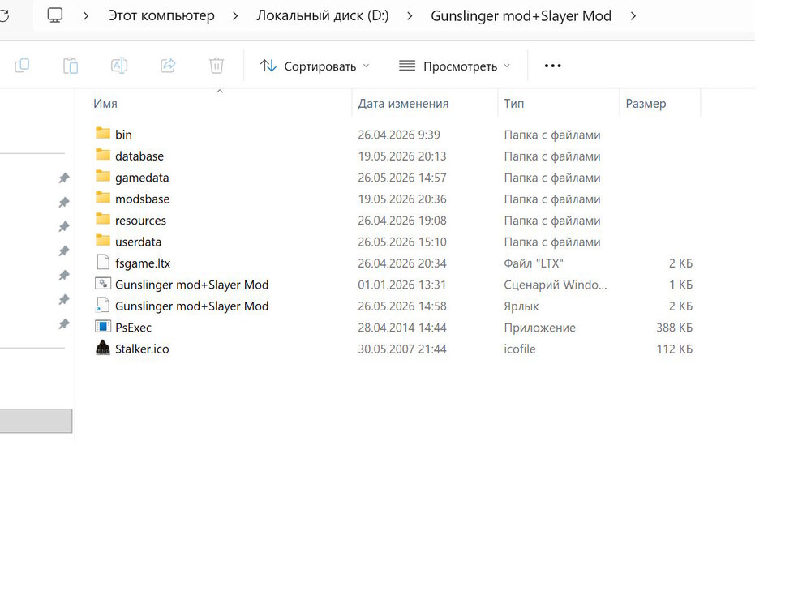Select the bin folder icon
Screen dimensions: 811x608
pyautogui.click(x=103, y=134)
